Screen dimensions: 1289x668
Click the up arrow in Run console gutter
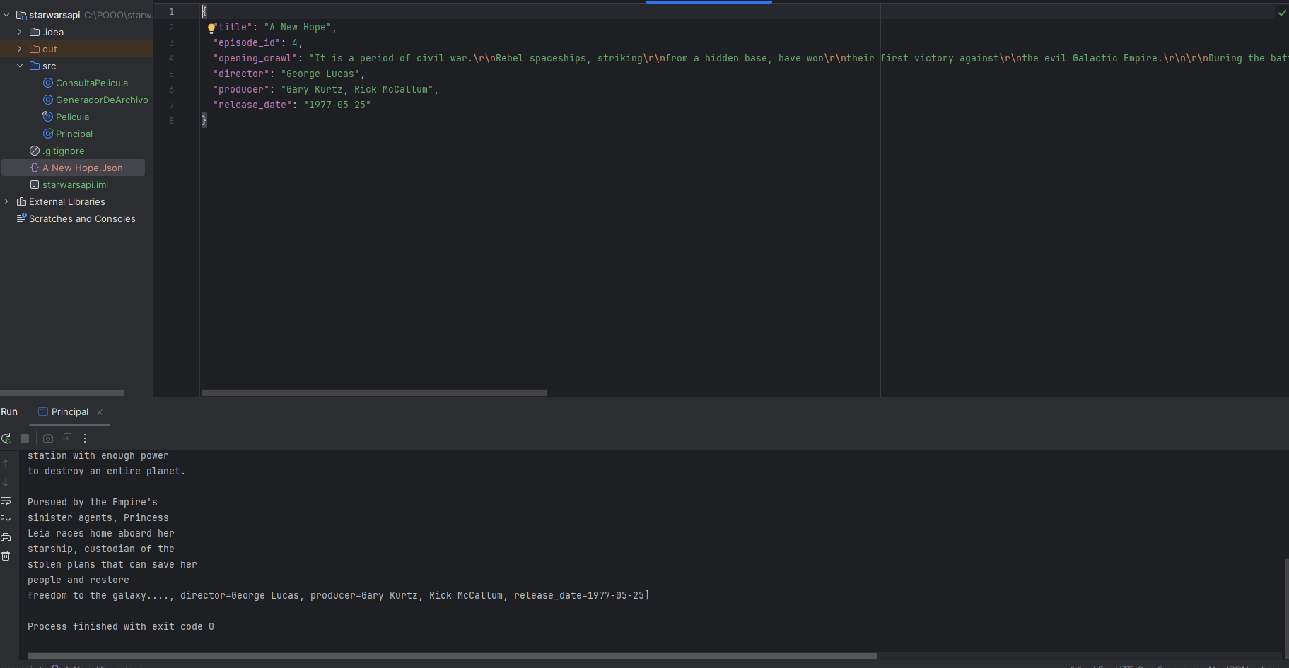click(x=6, y=464)
